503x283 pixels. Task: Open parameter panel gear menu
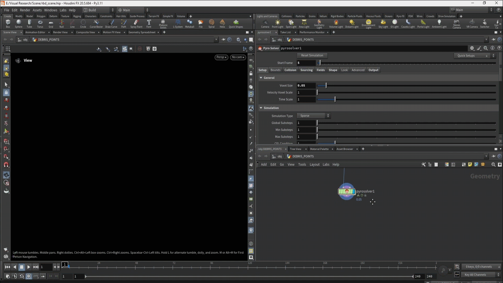click(x=472, y=48)
